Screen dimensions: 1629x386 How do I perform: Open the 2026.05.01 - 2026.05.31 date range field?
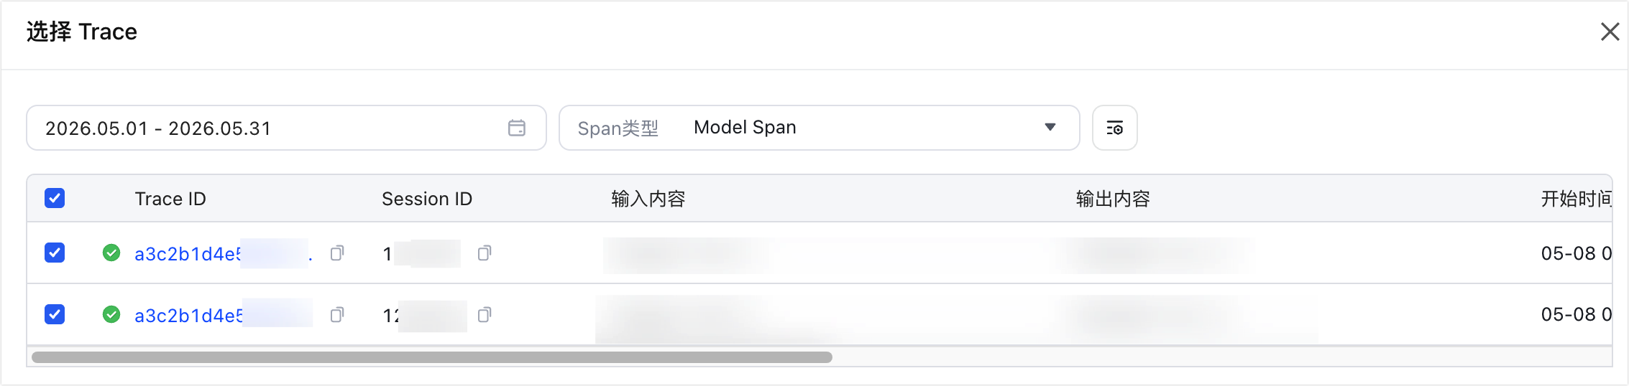point(286,128)
